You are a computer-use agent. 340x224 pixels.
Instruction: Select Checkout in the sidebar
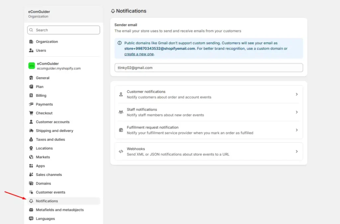click(x=63, y=113)
